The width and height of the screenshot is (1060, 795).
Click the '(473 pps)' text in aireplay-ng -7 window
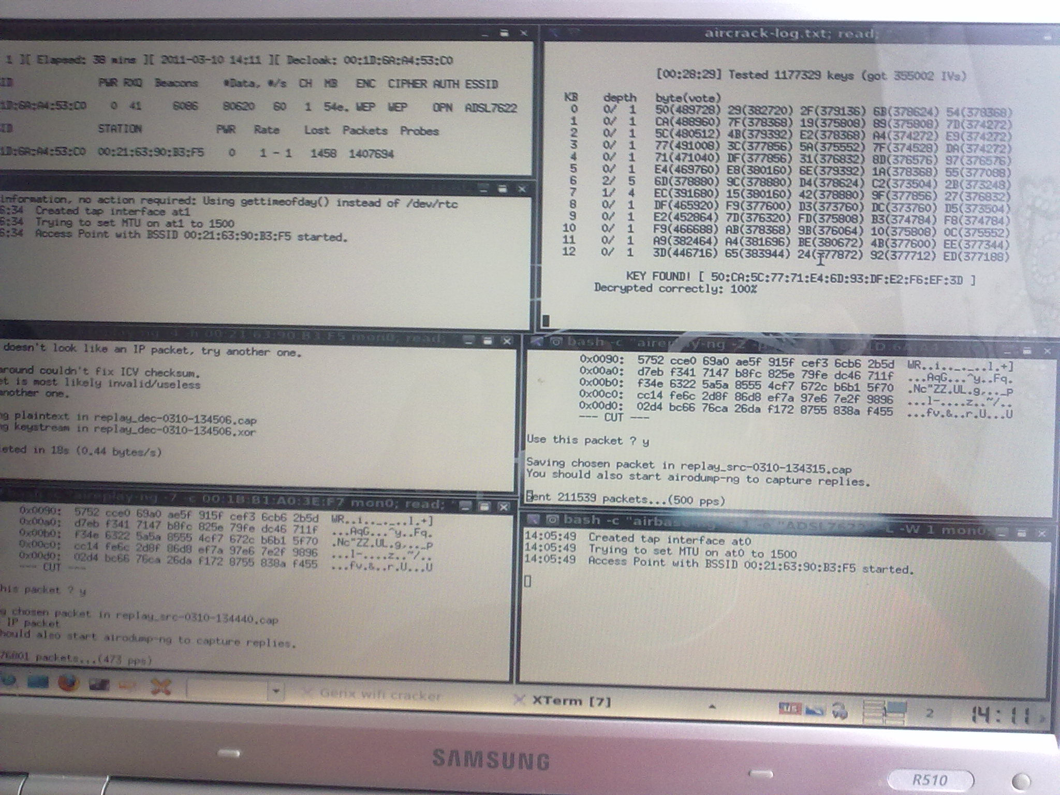(x=125, y=660)
